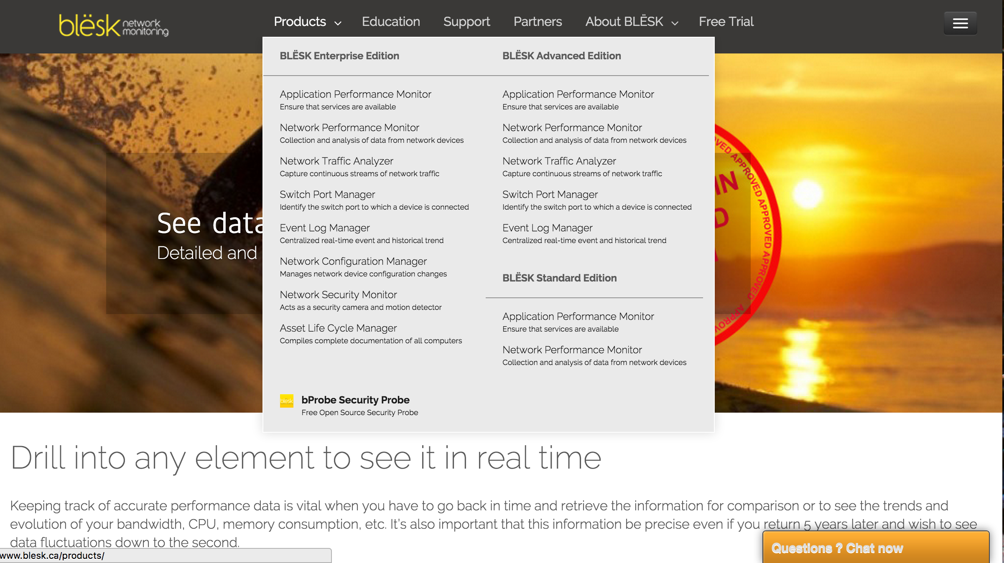Select BLESK Advanced Edition heading
The image size is (1004, 563).
coord(561,56)
